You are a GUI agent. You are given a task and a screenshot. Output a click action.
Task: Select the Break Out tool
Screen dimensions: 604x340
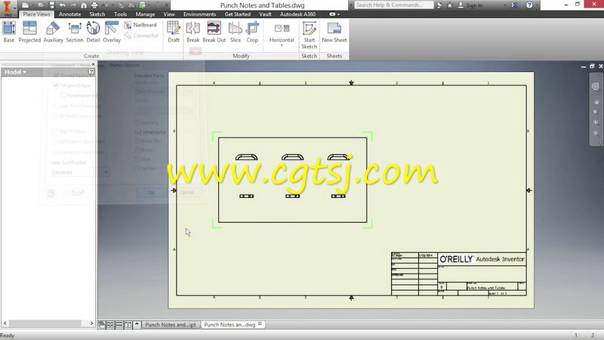214,32
